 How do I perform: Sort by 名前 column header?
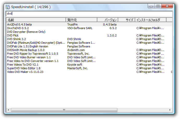tap(36, 20)
